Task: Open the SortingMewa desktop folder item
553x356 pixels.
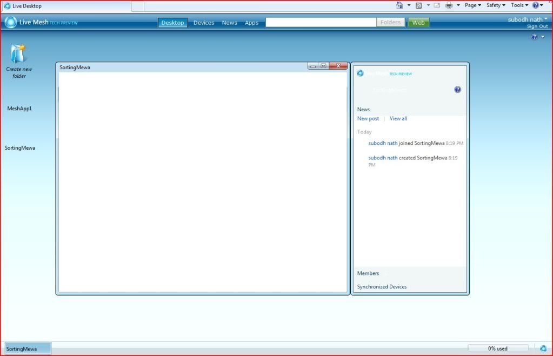Action: (x=20, y=148)
